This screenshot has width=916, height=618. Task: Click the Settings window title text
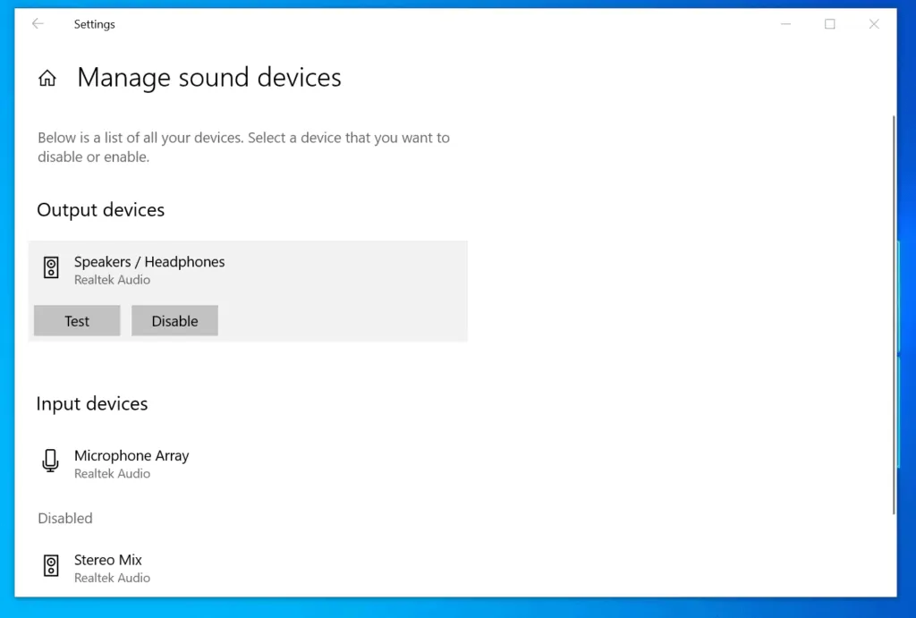[x=94, y=24]
